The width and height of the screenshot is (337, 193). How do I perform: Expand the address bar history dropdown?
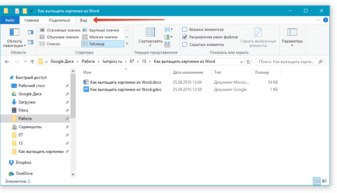click(240, 62)
